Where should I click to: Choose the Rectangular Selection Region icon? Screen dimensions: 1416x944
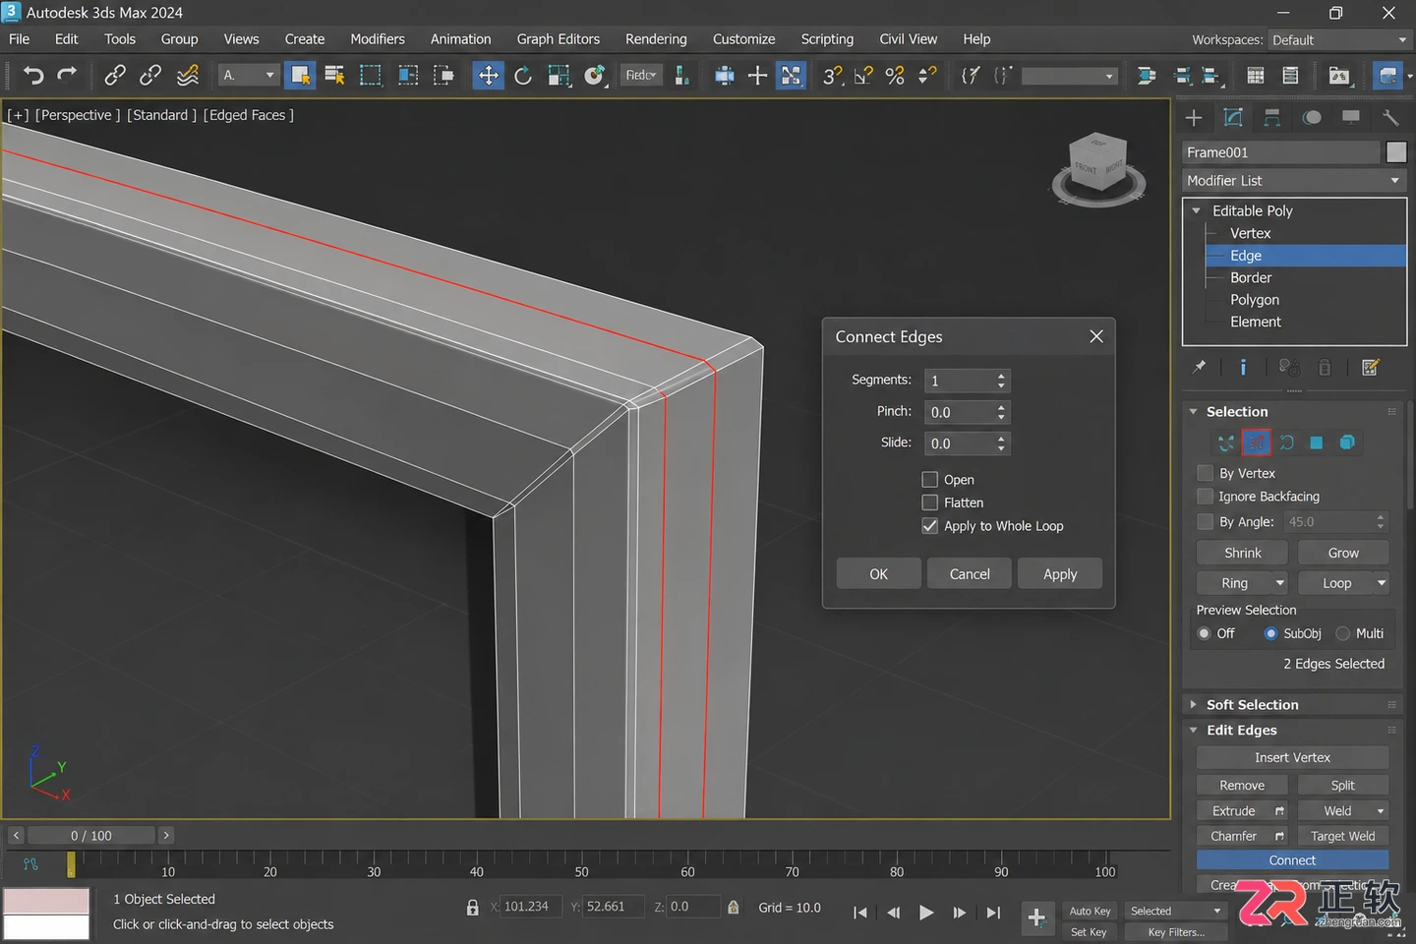coord(371,76)
